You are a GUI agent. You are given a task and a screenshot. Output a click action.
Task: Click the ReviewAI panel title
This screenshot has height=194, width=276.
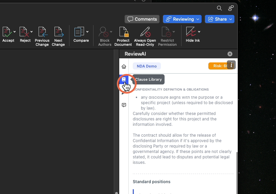(135, 54)
